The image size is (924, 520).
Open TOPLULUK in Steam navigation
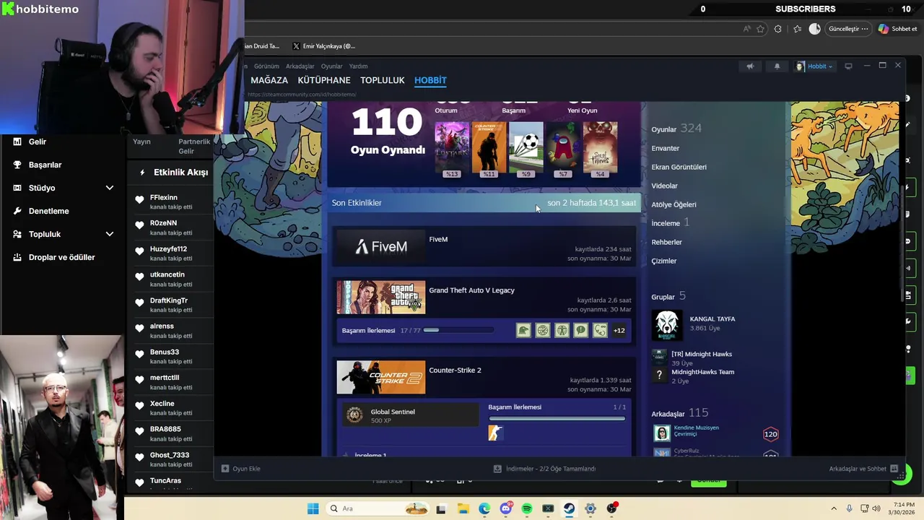point(383,80)
